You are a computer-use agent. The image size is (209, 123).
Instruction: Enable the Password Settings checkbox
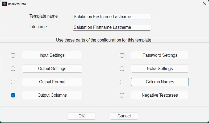point(122,55)
